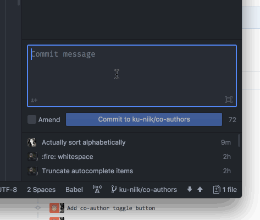This screenshot has height=220, width=260.
Task: Click avatar beside Actually sort alphabetically commit
Action: (x=32, y=142)
